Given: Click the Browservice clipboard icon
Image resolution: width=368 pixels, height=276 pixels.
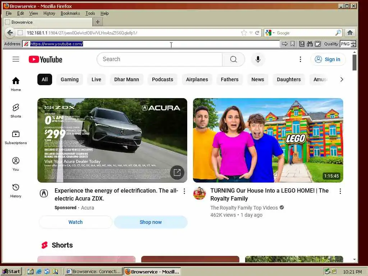Looking at the screenshot, I should click(x=318, y=44).
